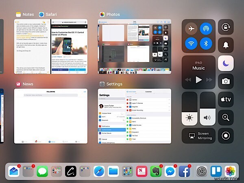Screen dimensions: 244x183
Task: Open the Files app in dock
Action: (x=113, y=171)
